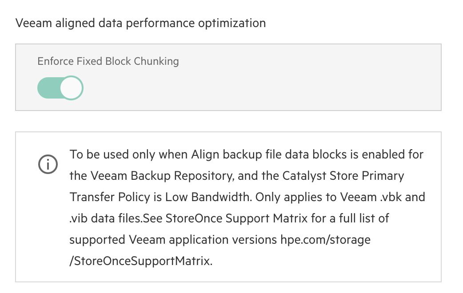Toggle the Enforce Fixed Block Chunking switch

[60, 88]
